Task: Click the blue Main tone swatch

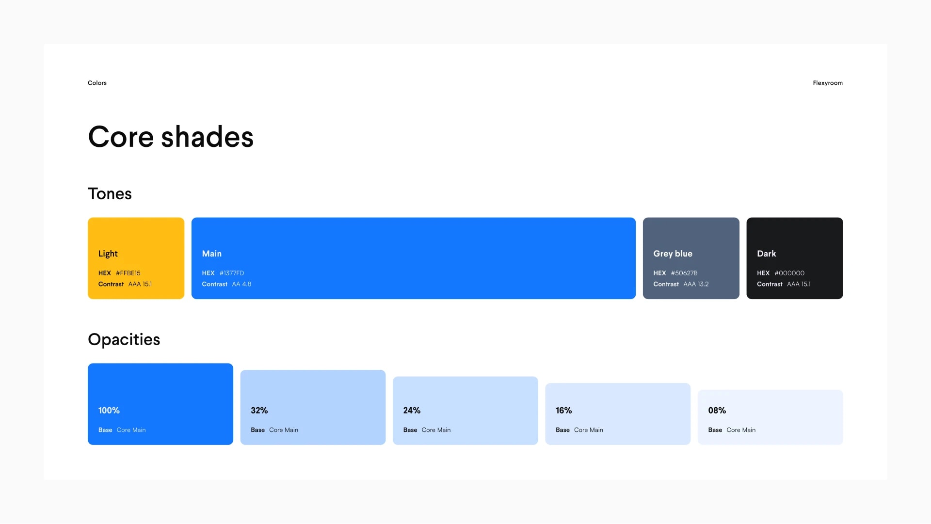Action: pos(413,258)
